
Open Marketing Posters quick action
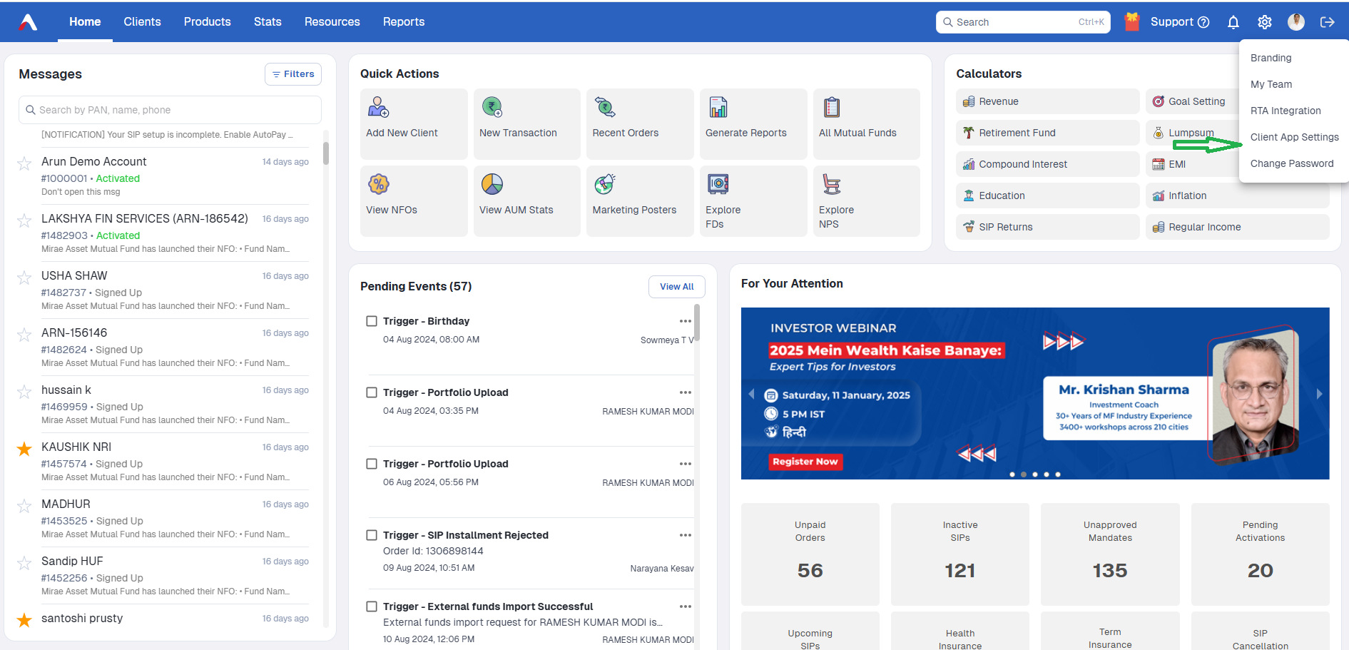[640, 200]
